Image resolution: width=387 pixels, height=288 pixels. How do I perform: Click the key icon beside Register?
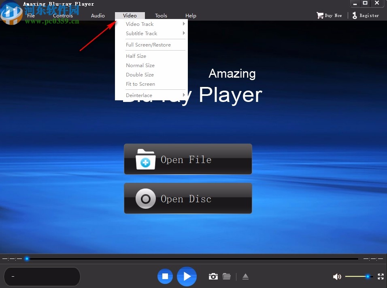pos(354,15)
